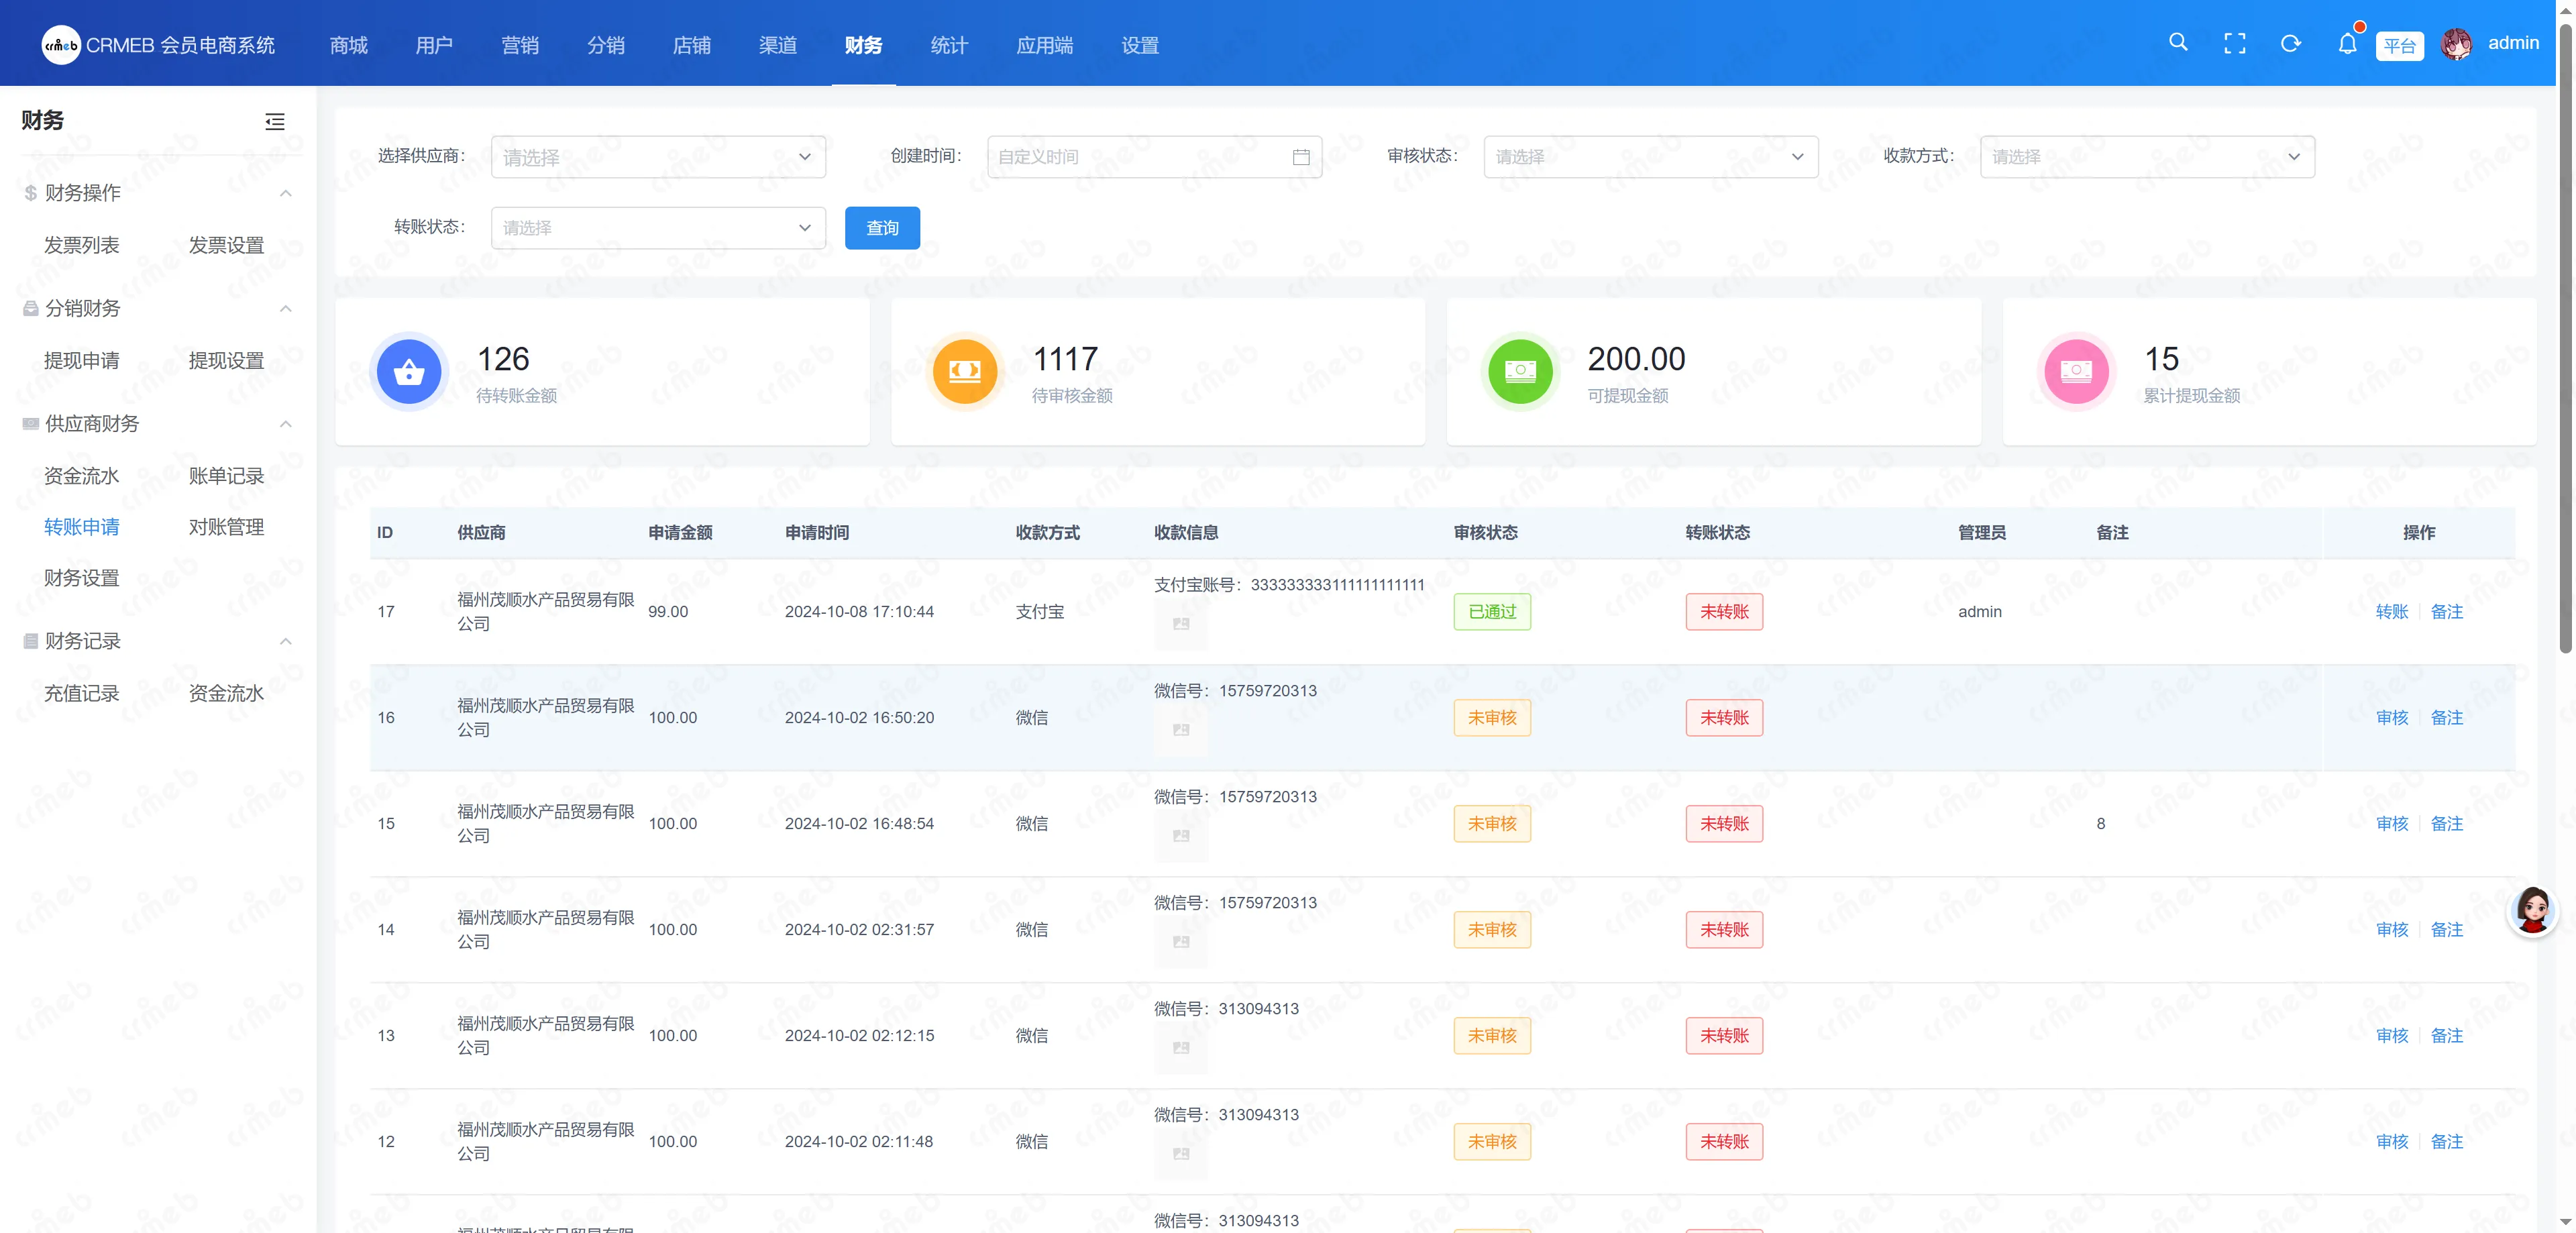This screenshot has width=2576, height=1233.
Task: Collapse the sidebar menu icon
Action: coord(275,122)
